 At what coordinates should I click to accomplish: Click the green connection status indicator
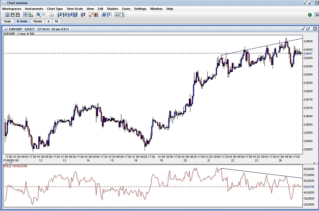pyautogui.click(x=310, y=15)
